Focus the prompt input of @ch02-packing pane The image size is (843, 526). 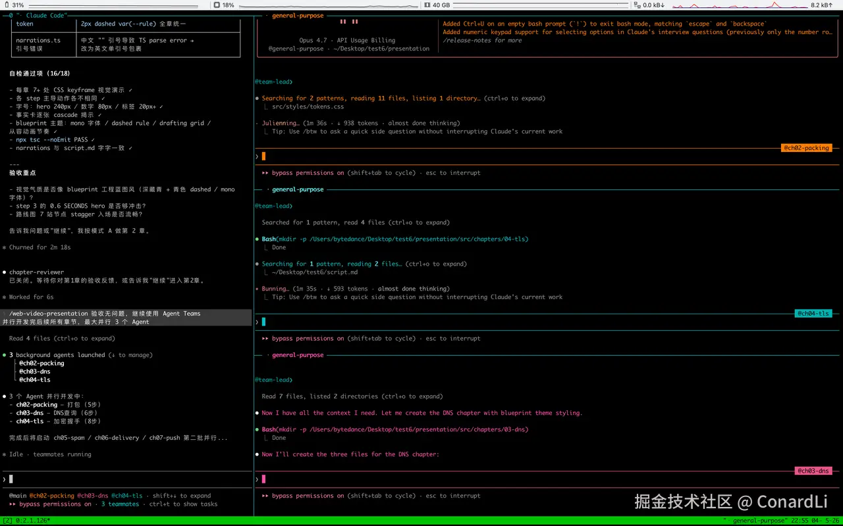click(547, 156)
